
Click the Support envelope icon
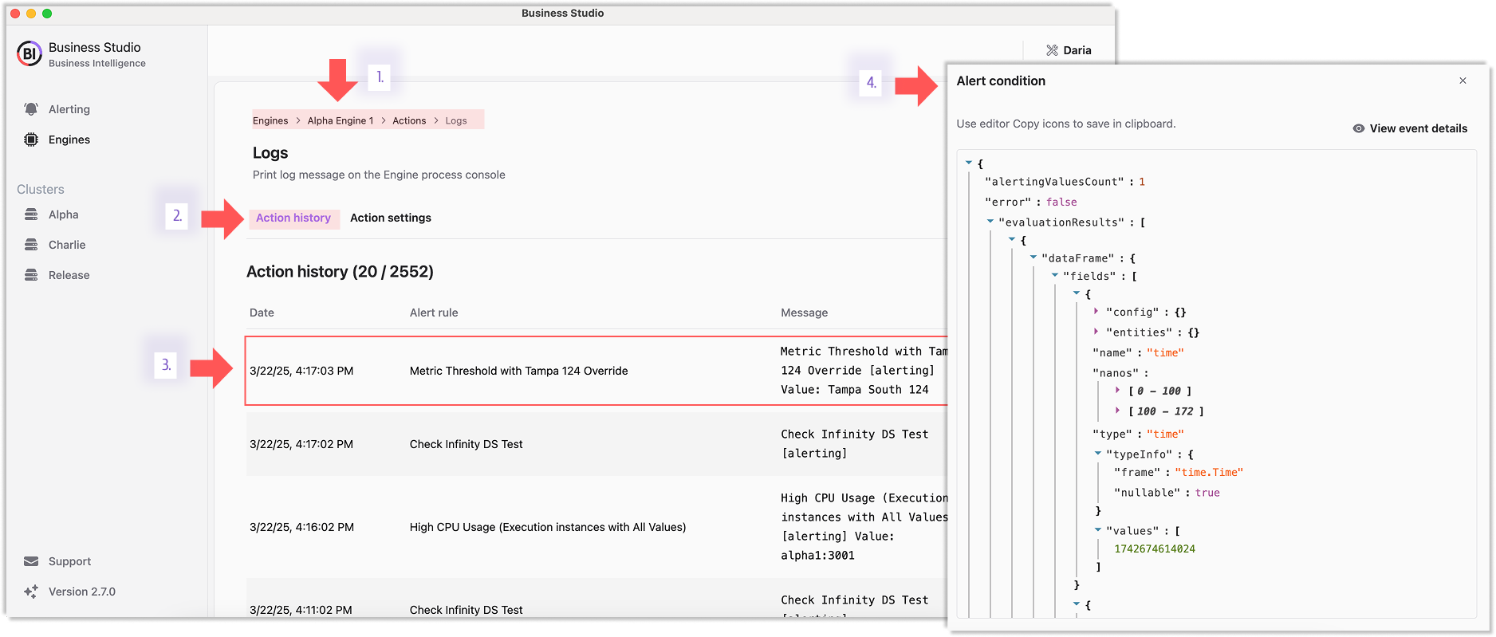coord(31,561)
